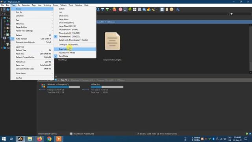This screenshot has height=142, width=252.
Task: Click the blue funnel filter toolbar icon
Action: tap(102, 9)
